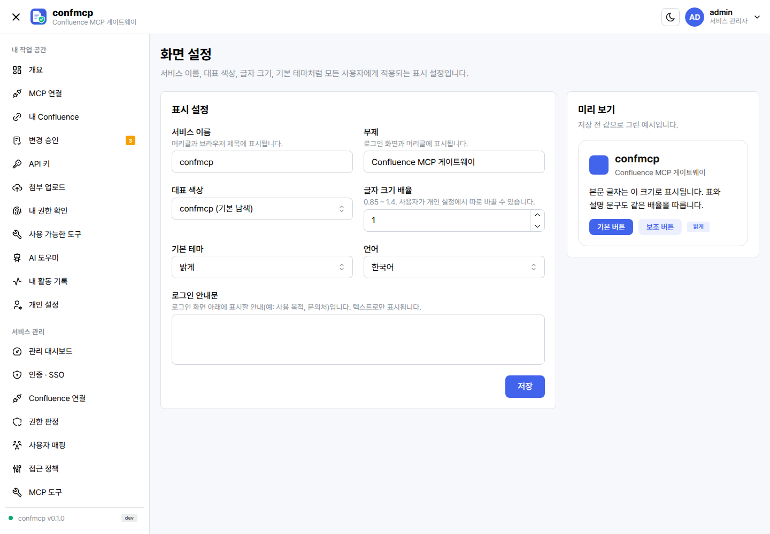This screenshot has width=770, height=534.
Task: Open 내 활동 기록 activity icon
Action: click(x=17, y=281)
